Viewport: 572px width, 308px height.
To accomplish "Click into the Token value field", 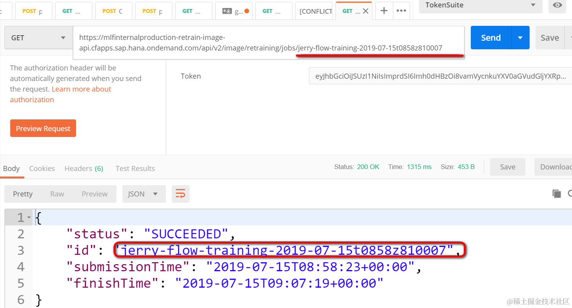I will click(x=440, y=76).
